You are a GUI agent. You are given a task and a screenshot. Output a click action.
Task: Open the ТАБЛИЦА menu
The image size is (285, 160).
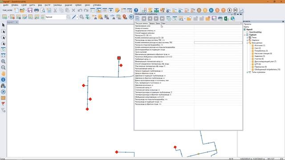click(x=57, y=5)
